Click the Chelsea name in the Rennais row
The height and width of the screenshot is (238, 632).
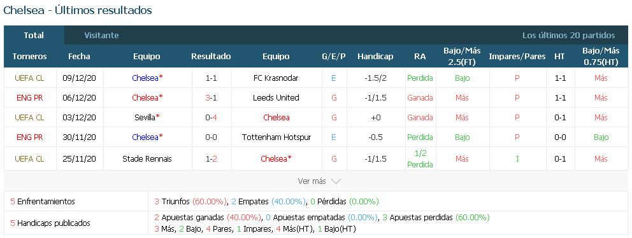click(x=276, y=159)
